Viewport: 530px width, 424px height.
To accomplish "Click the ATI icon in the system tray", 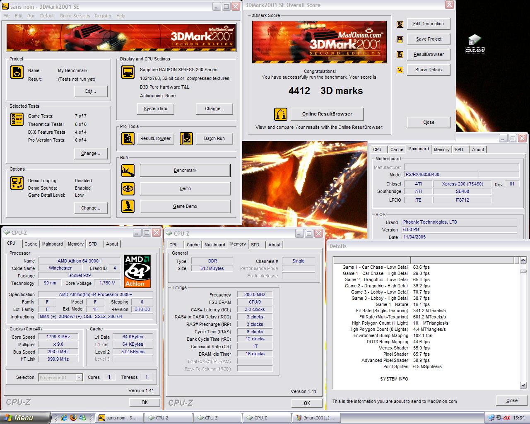I will (x=506, y=418).
